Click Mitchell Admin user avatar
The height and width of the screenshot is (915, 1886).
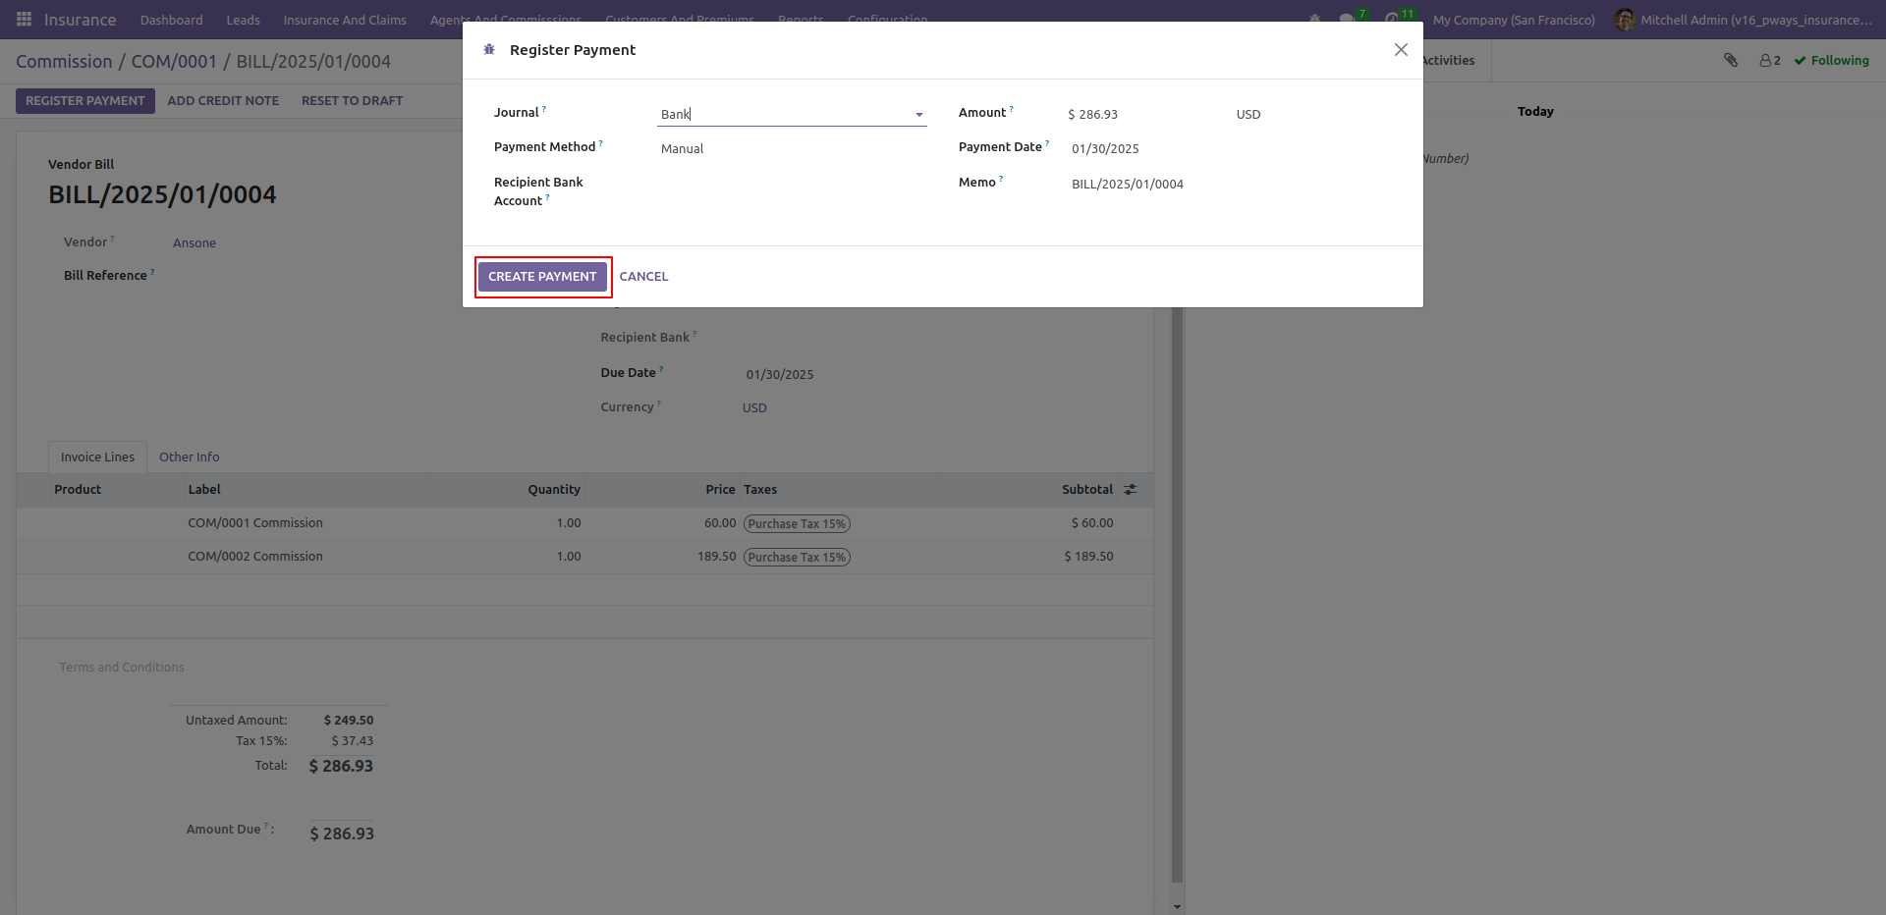[x=1625, y=20]
